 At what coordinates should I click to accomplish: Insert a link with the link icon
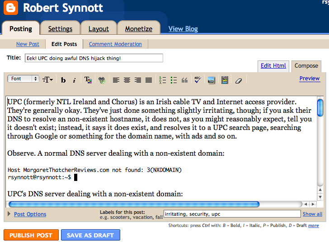[x=102, y=80]
